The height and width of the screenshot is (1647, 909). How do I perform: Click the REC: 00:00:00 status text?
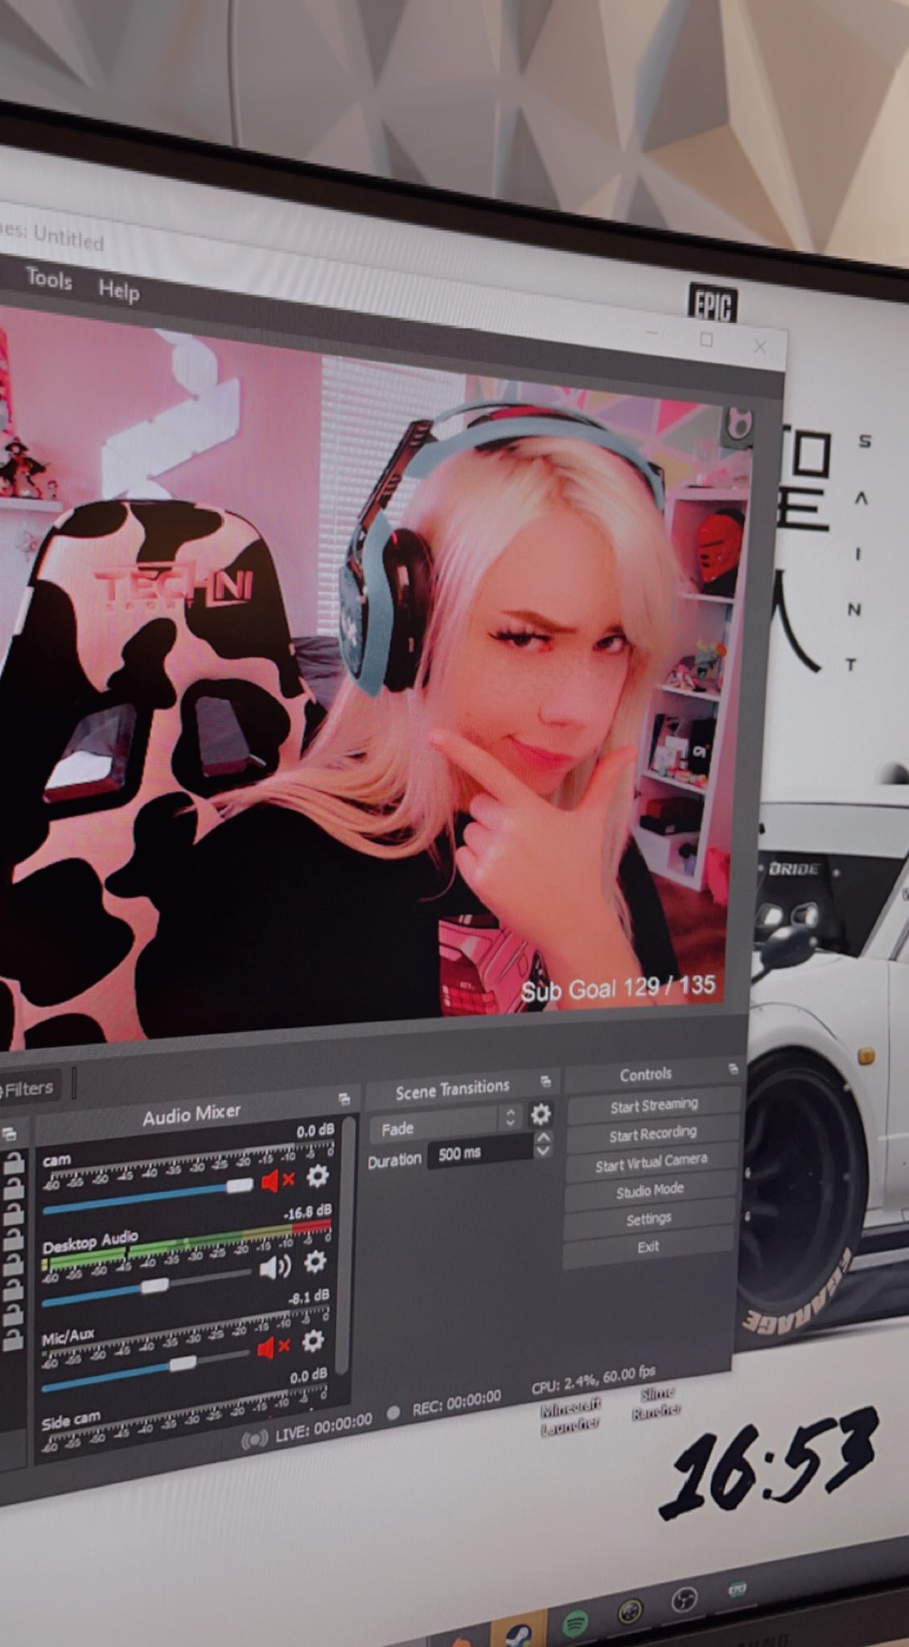pos(456,1403)
